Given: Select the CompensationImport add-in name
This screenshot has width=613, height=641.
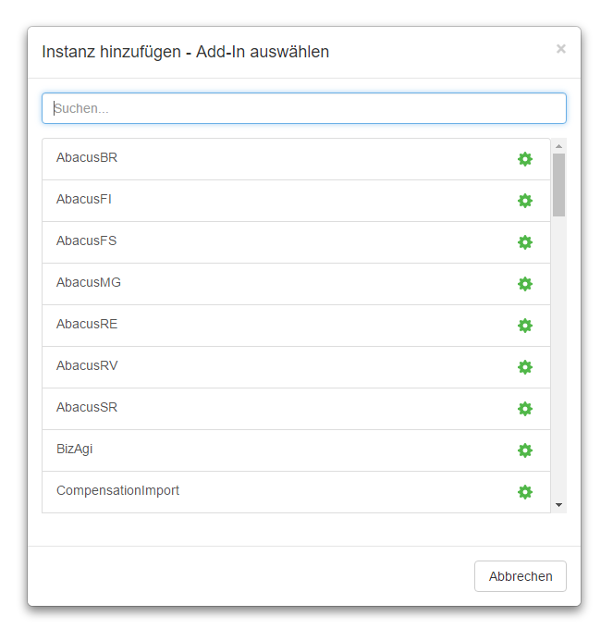Looking at the screenshot, I should (117, 490).
